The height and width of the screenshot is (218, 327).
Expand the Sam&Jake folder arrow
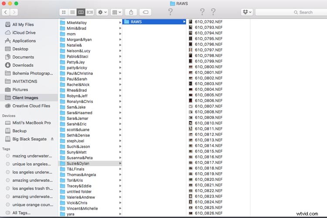click(120, 107)
